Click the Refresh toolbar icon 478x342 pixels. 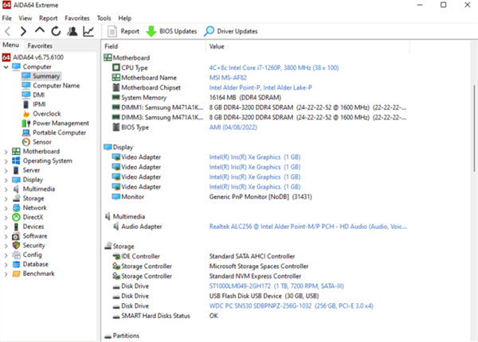pyautogui.click(x=57, y=31)
